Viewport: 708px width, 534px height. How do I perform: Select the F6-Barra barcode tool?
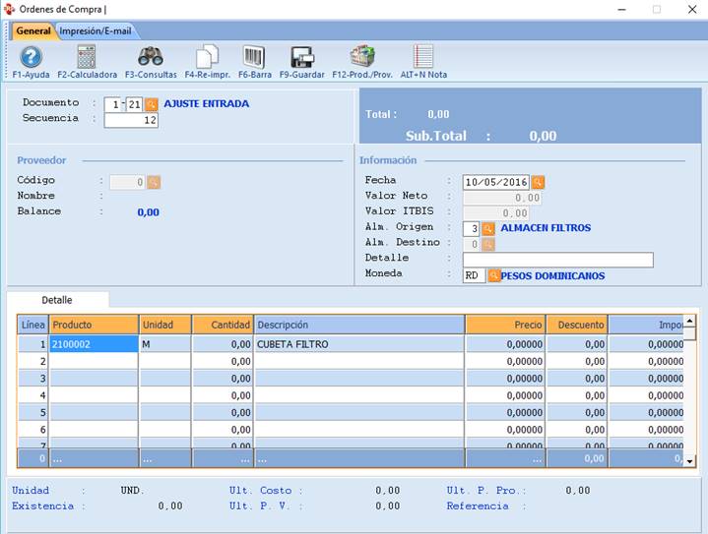[254, 57]
